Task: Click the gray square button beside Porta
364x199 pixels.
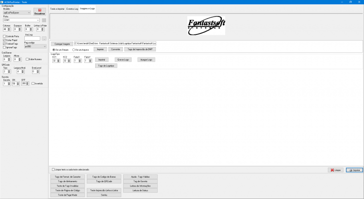Action: tap(44, 20)
